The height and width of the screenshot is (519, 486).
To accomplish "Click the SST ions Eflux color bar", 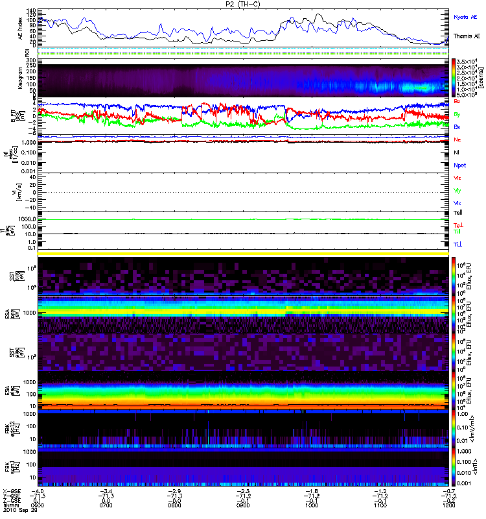I will [453, 275].
